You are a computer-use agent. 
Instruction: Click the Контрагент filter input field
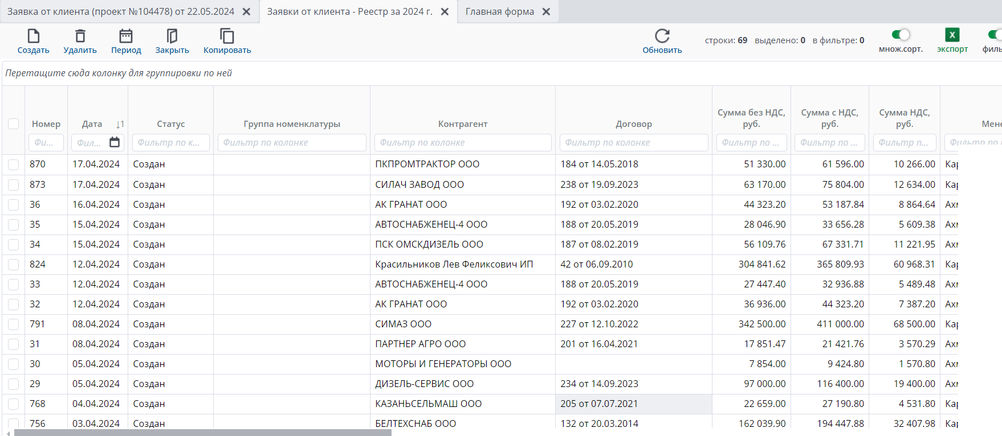462,142
